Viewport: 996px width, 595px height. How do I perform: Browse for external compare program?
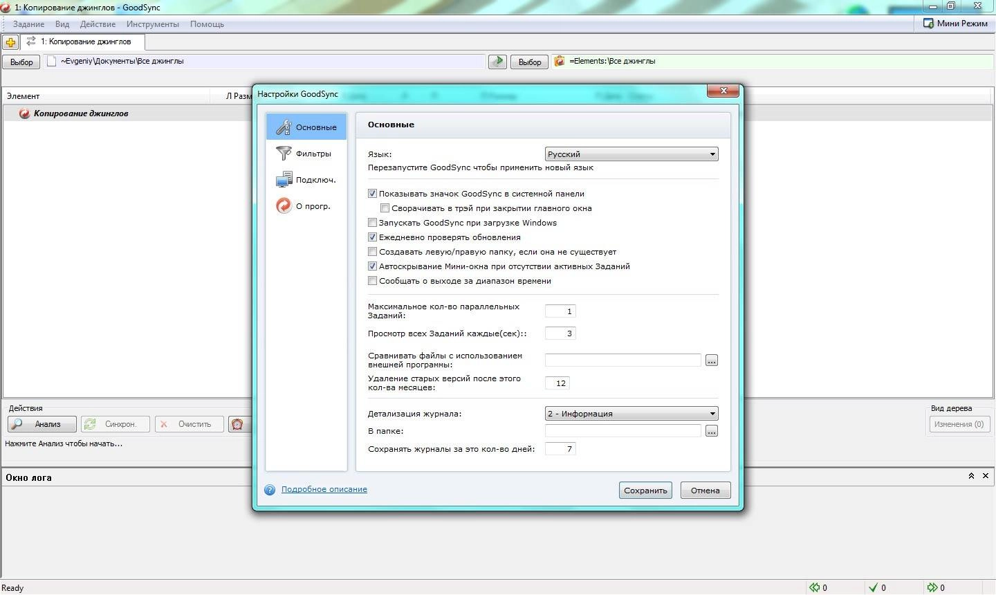tap(711, 360)
